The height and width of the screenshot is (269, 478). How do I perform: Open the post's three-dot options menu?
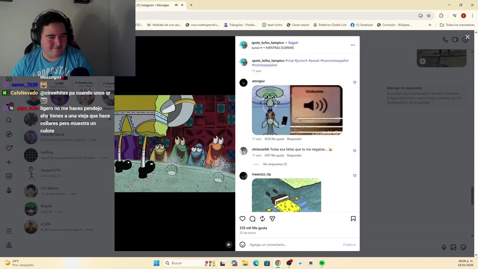353,45
